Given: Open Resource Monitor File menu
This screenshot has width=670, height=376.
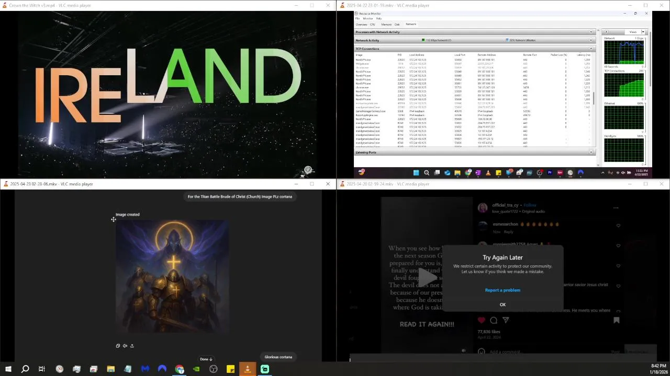Looking at the screenshot, I should [x=358, y=18].
